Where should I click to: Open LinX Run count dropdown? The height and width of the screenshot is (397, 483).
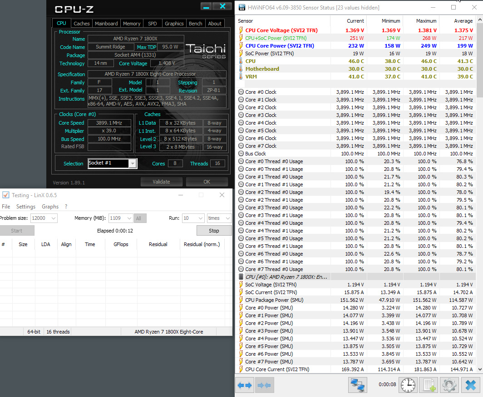click(x=201, y=218)
